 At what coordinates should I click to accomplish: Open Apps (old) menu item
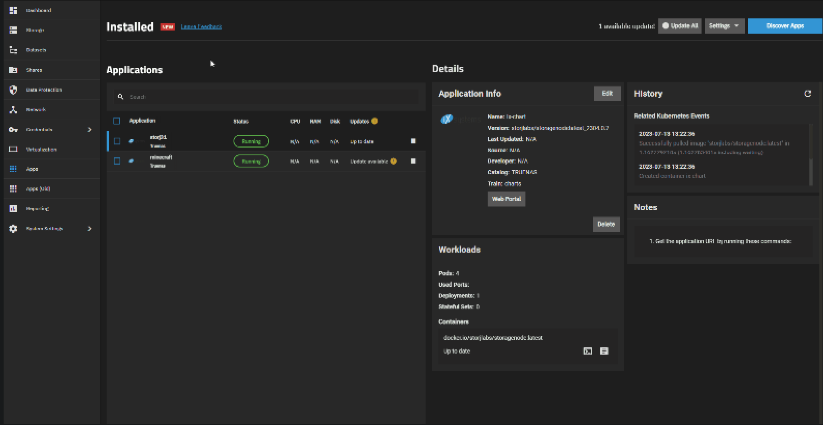pyautogui.click(x=38, y=189)
